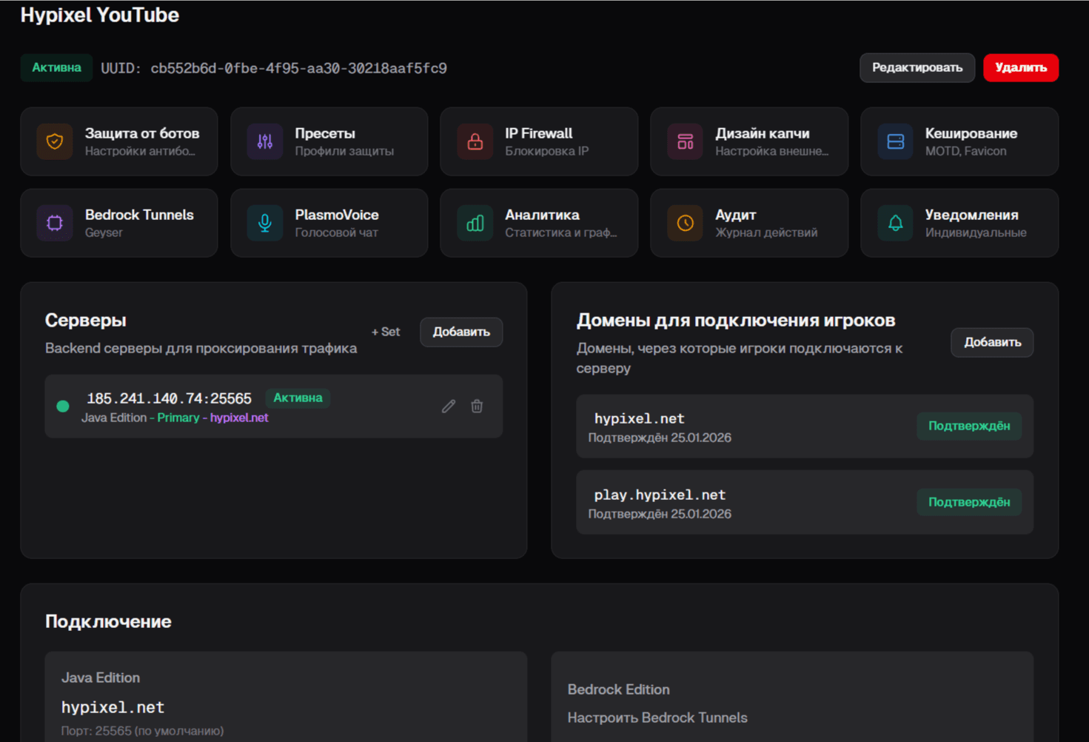Follow the purple hypixel.net link in the server row
Viewport: 1089px width, 742px height.
(239, 418)
